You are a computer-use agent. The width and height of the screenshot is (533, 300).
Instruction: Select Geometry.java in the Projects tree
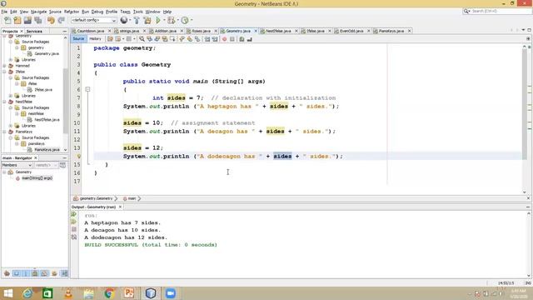[x=47, y=53]
